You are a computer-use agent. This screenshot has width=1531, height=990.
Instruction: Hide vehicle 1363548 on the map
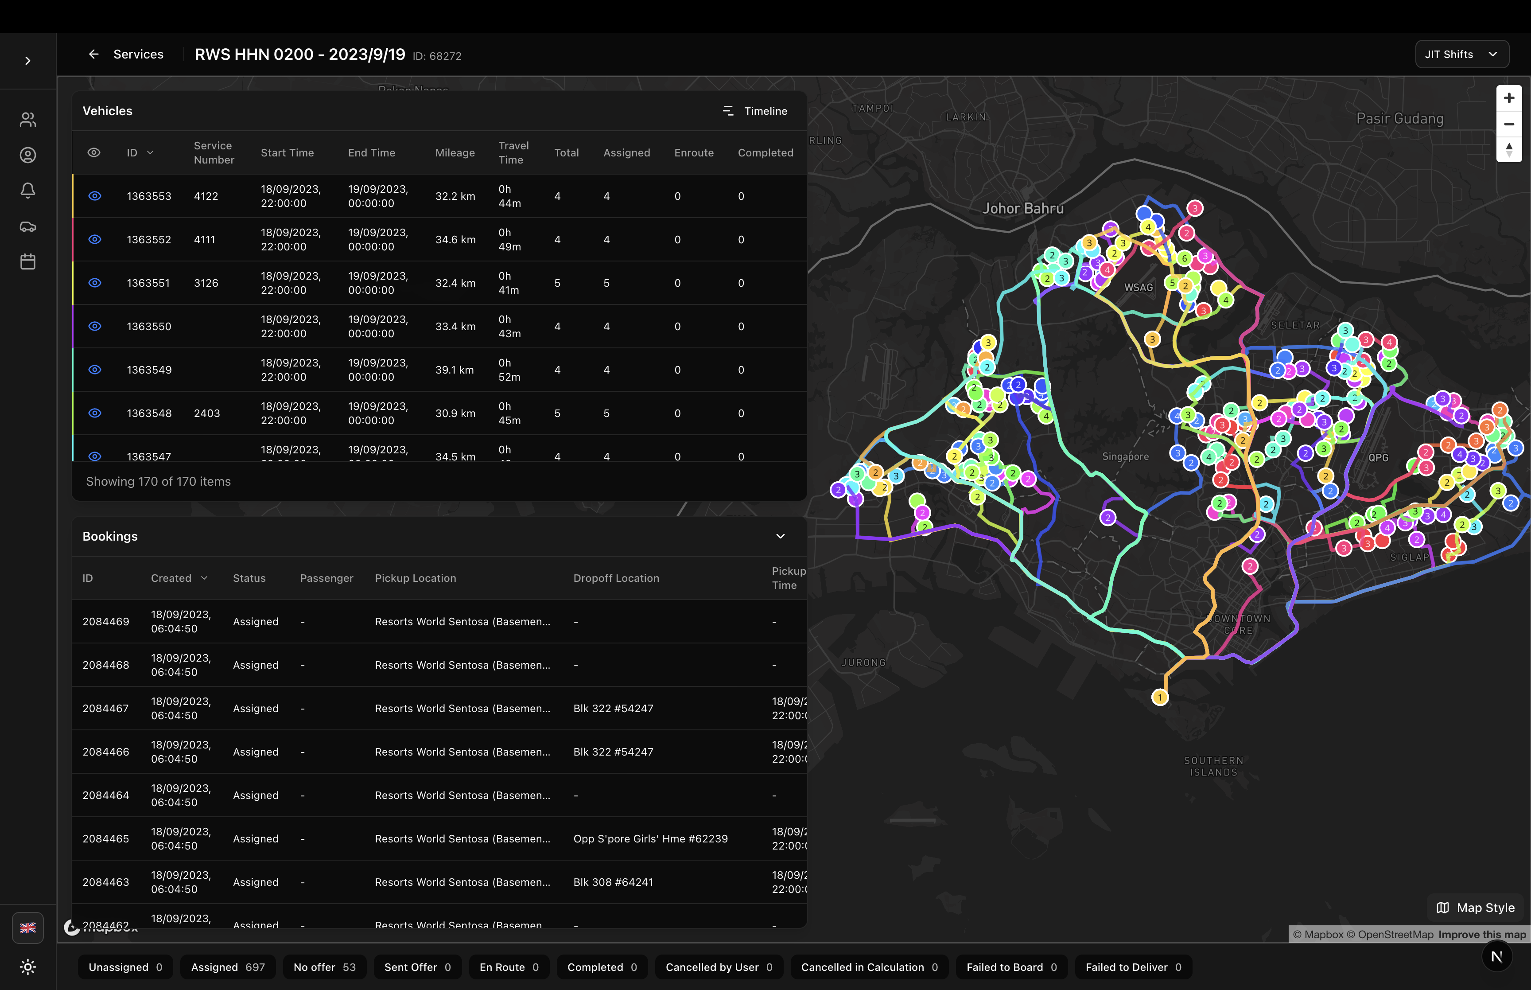[x=95, y=413]
